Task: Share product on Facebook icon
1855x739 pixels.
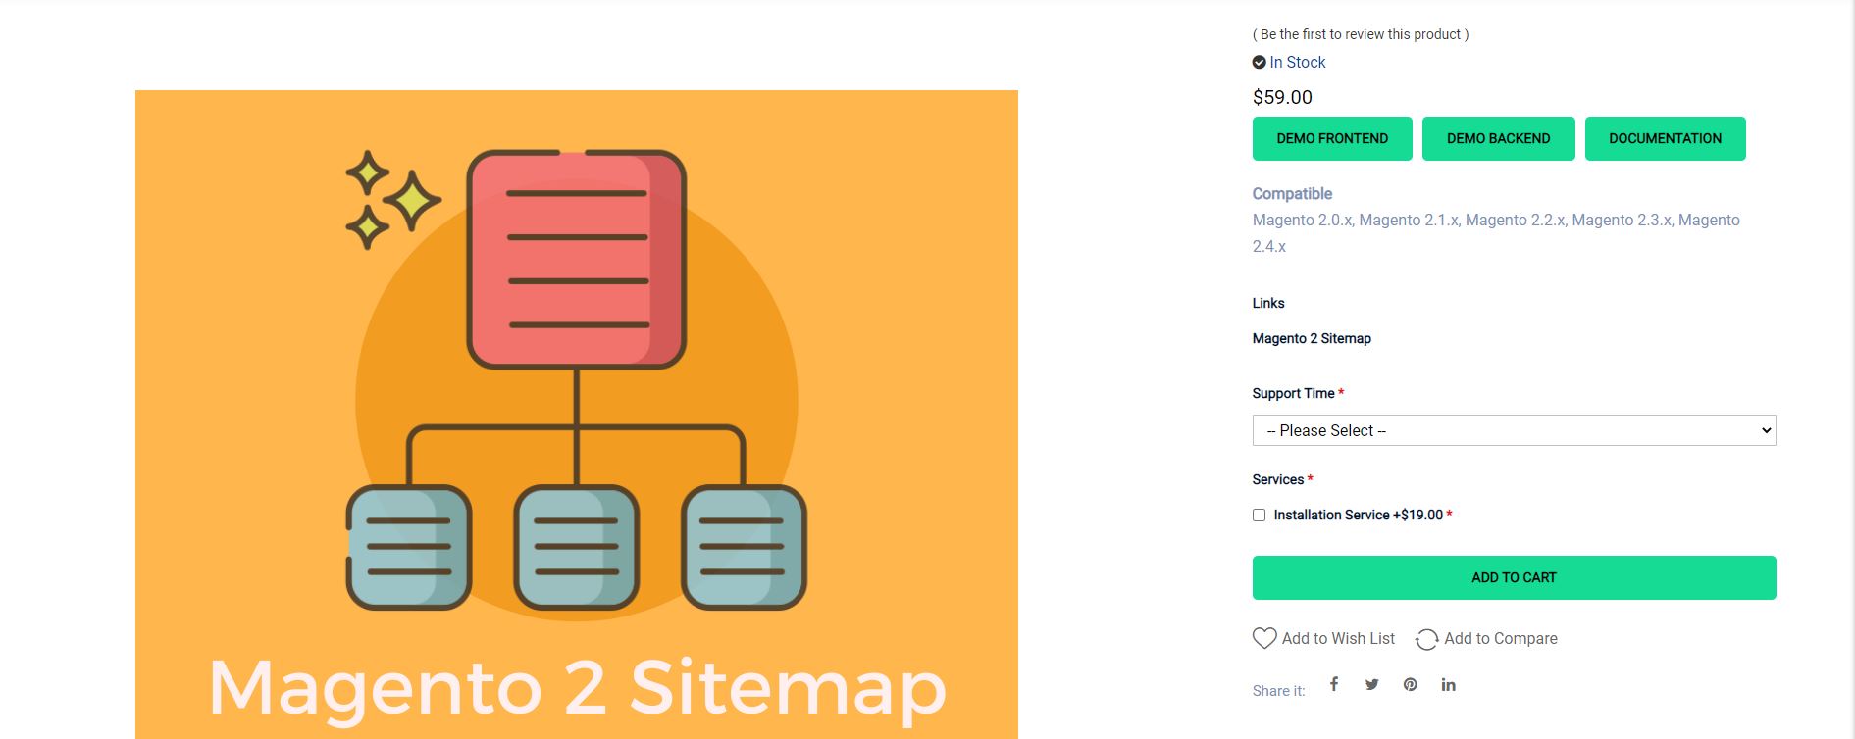Action: (x=1334, y=684)
